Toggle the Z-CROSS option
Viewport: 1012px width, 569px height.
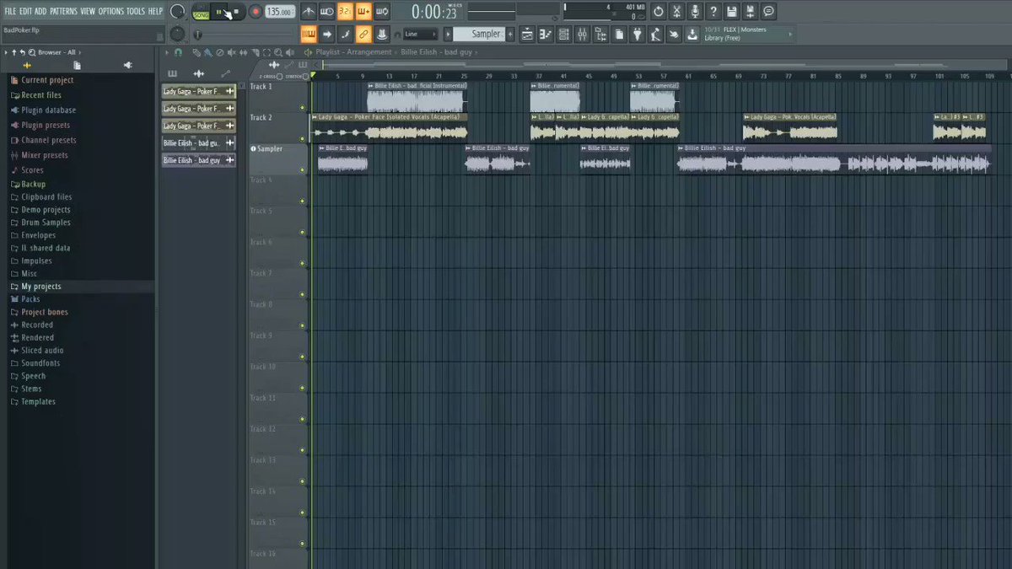[x=279, y=77]
